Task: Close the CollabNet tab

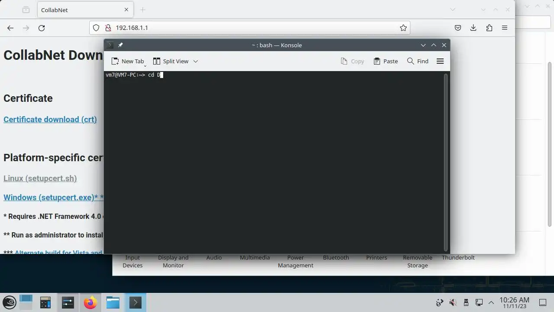Action: coord(126,10)
